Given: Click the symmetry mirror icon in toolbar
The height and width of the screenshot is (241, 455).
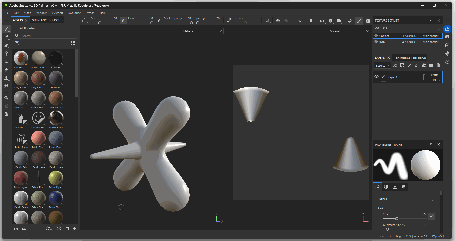Looking at the screenshot, I should pyautogui.click(x=278, y=20).
